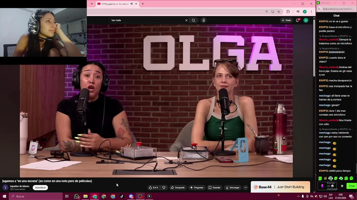This screenshot has width=357, height=200.
Task: Open Chrome profile avatar in toolbar
Action: tap(305, 12)
